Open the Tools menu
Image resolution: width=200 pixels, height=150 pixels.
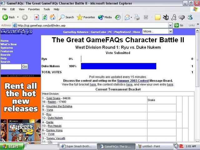click(47, 9)
